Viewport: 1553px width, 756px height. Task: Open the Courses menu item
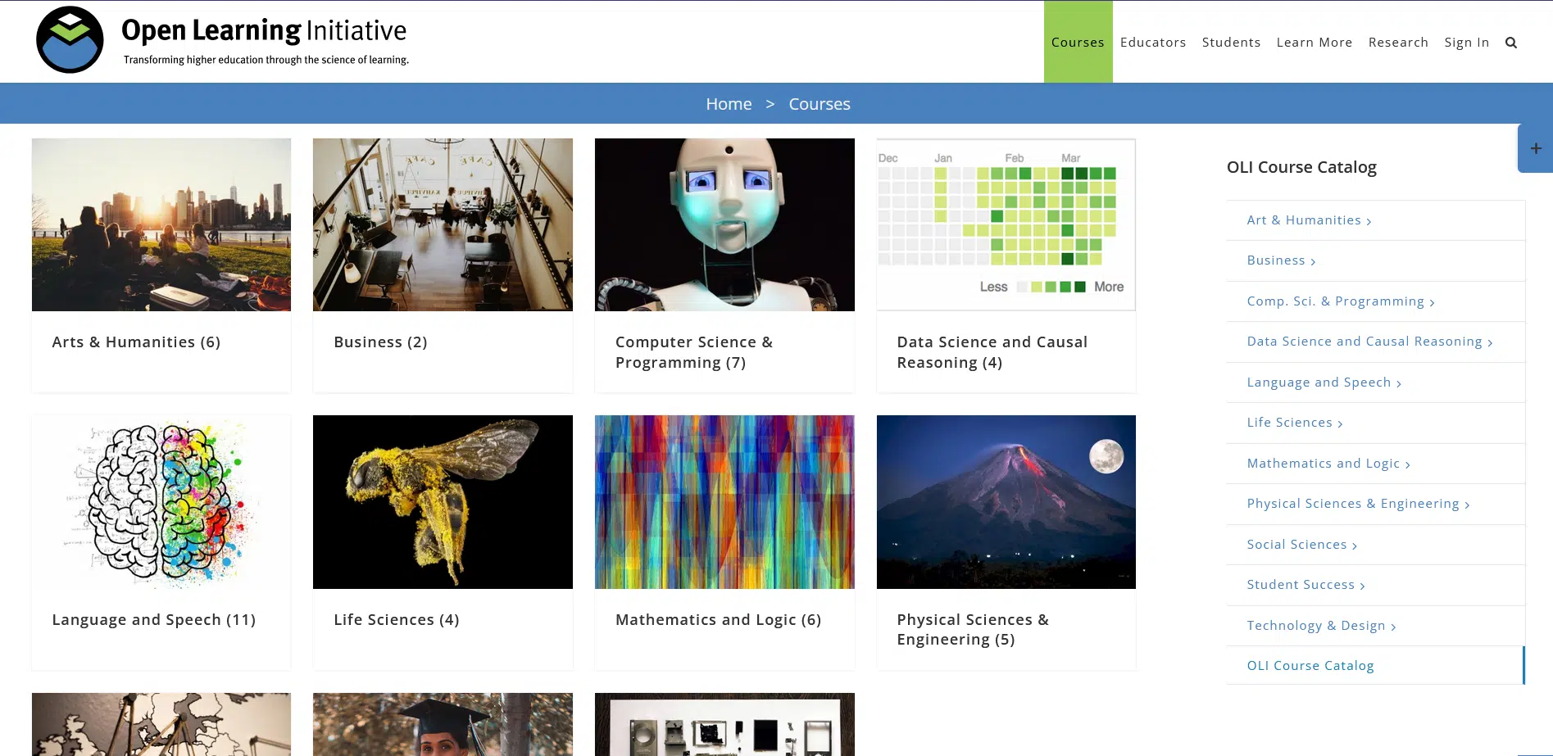pos(1078,42)
